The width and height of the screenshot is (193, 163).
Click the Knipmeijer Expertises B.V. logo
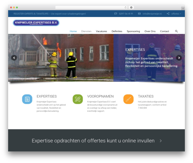pos(36,23)
